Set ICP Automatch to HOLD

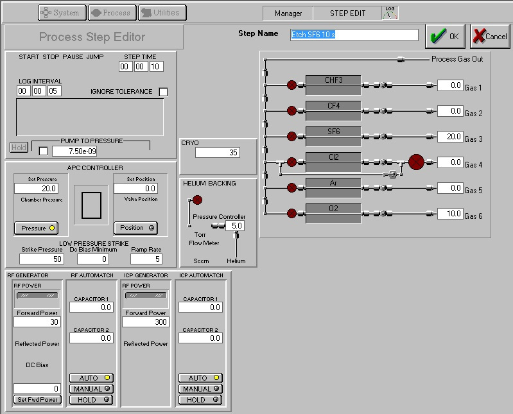[x=200, y=400]
